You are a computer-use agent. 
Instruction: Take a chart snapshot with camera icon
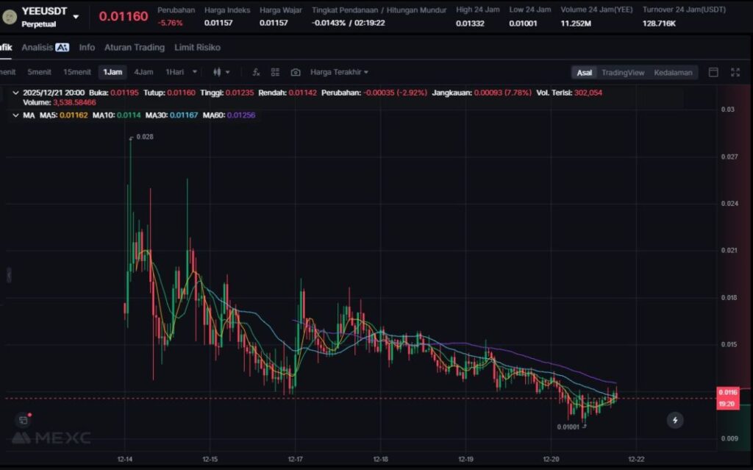click(295, 72)
